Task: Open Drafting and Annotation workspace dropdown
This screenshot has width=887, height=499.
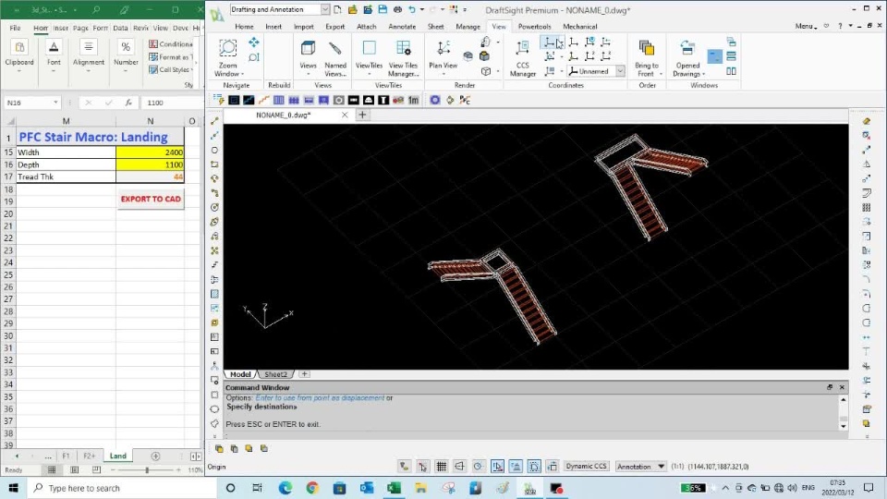Action: pyautogui.click(x=325, y=9)
